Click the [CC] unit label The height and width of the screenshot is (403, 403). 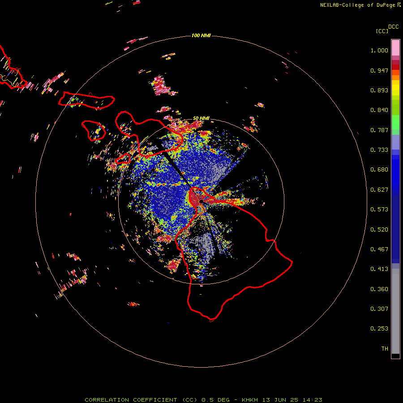click(382, 31)
